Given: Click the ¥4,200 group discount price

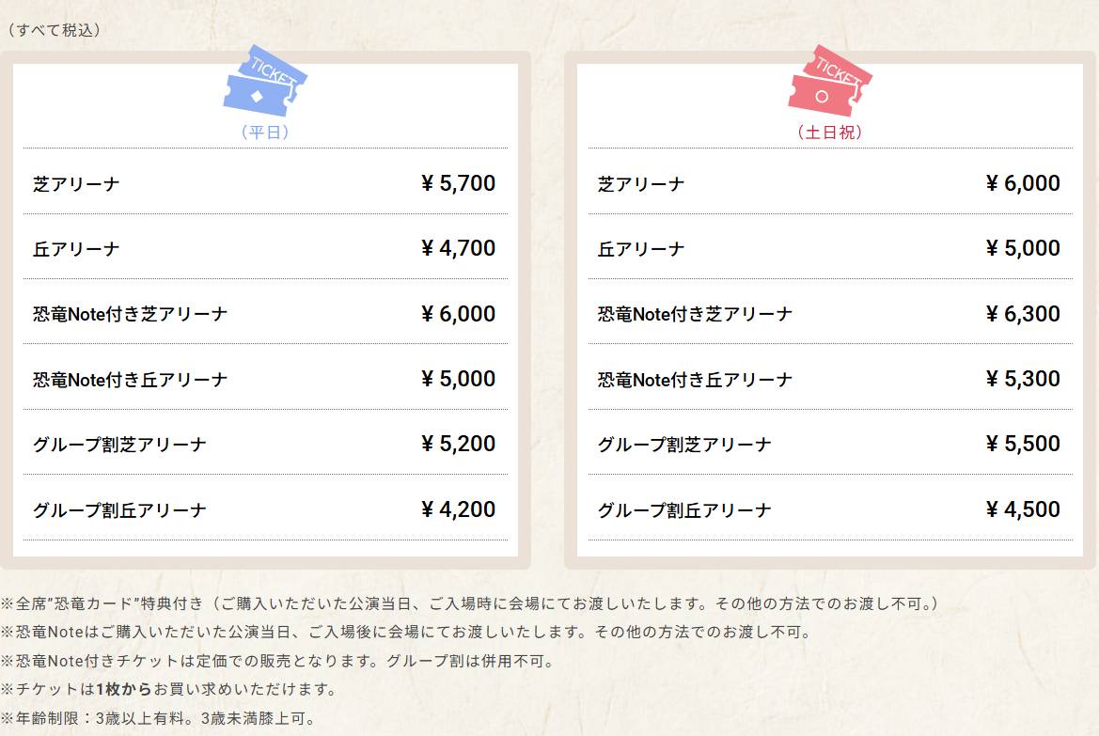Looking at the screenshot, I should point(458,509).
